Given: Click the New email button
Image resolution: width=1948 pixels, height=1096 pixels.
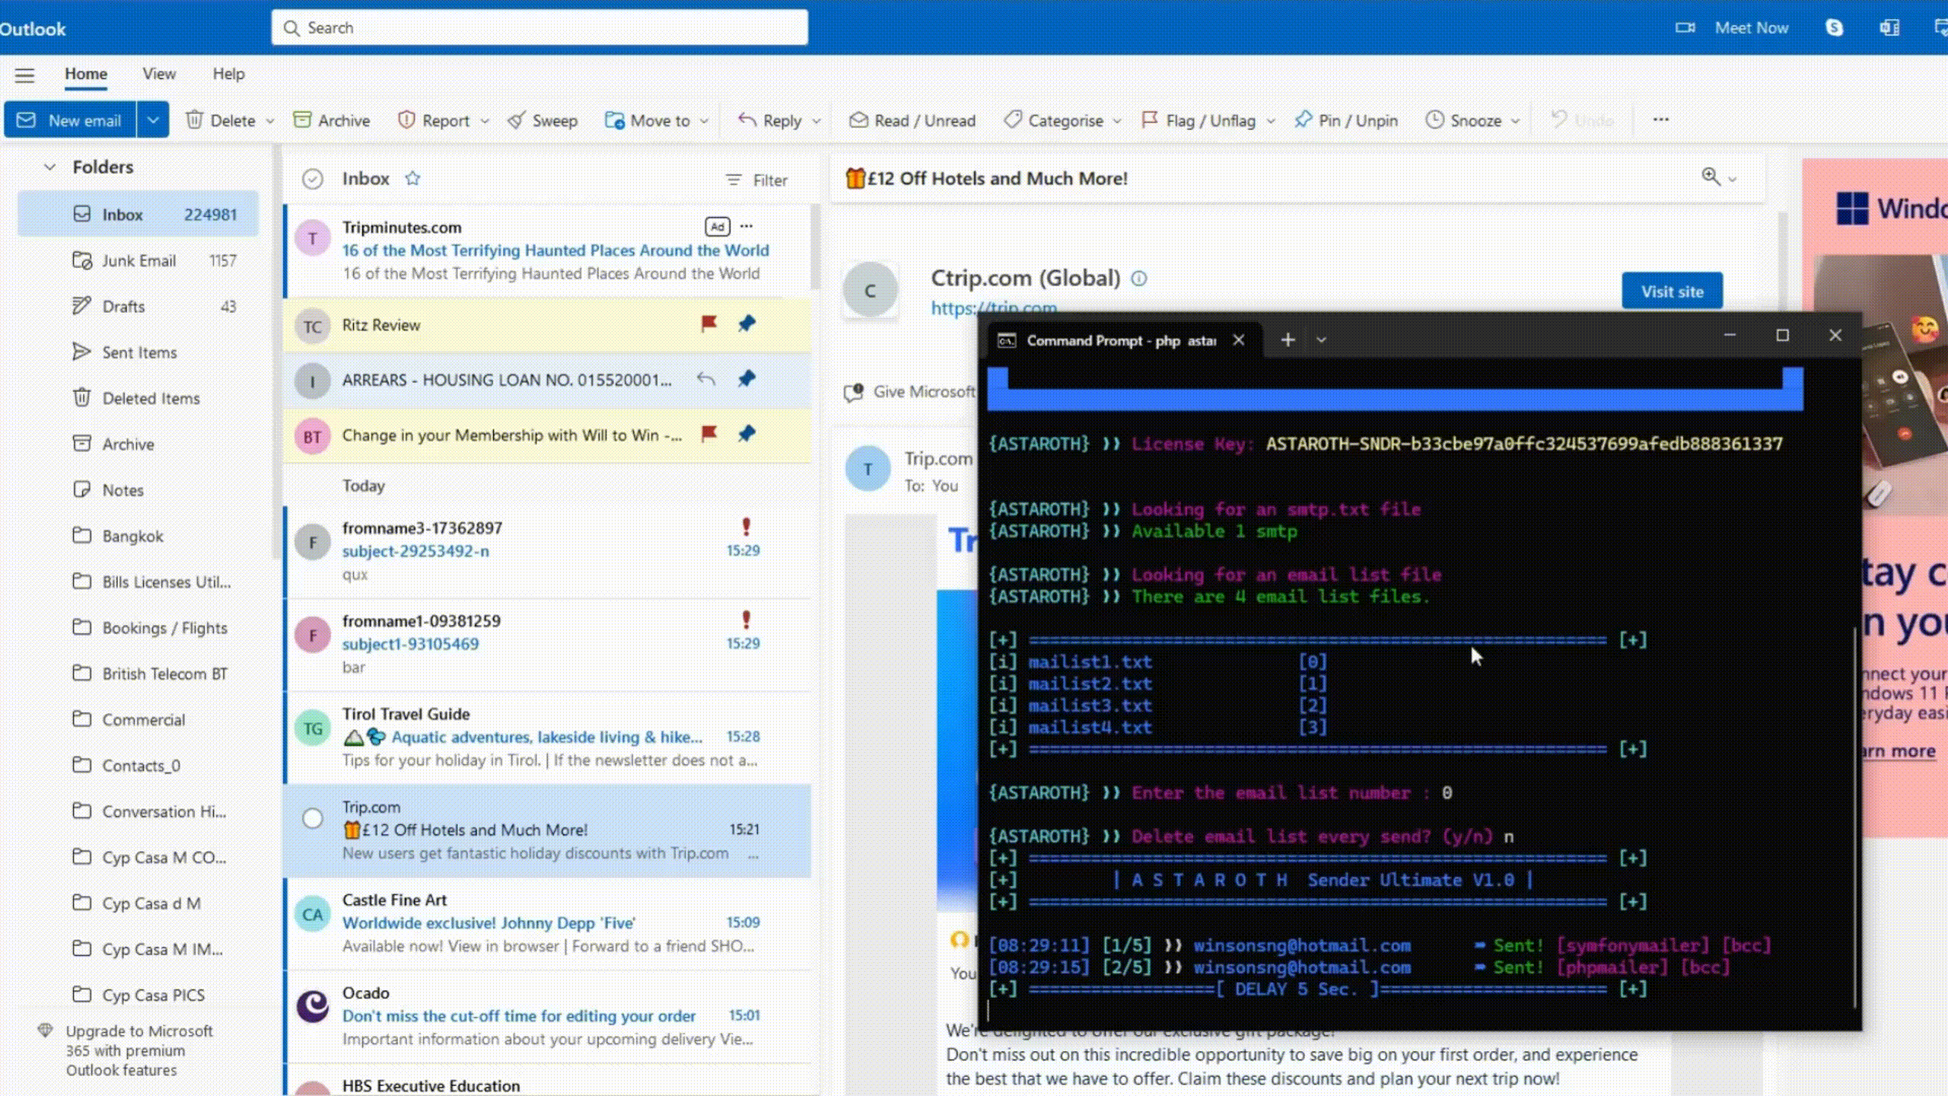Looking at the screenshot, I should click(x=70, y=120).
